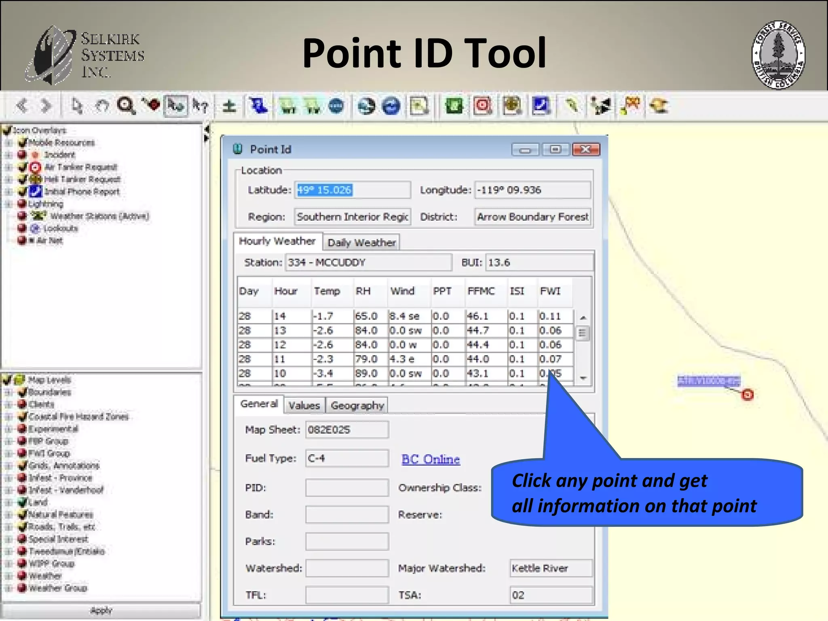Switch to the Hourly Weather tab
This screenshot has height=621, width=828.
277,241
